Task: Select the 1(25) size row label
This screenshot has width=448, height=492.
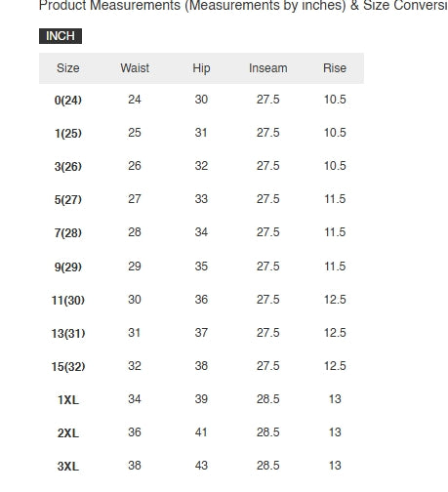Action: point(68,133)
